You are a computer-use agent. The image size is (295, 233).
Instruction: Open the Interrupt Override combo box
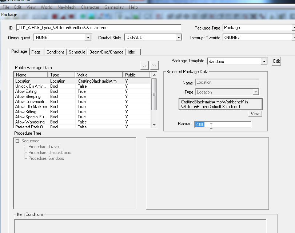tap(259, 37)
